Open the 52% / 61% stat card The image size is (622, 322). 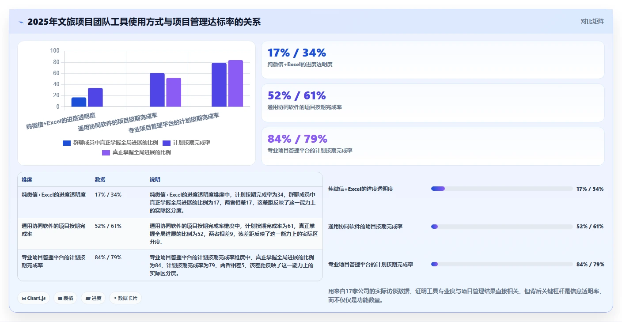point(432,102)
